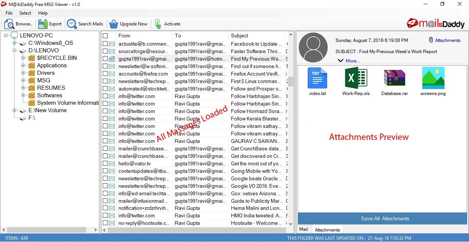
Task: Expand the E:\New Volume drive node
Action: click(x=15, y=110)
